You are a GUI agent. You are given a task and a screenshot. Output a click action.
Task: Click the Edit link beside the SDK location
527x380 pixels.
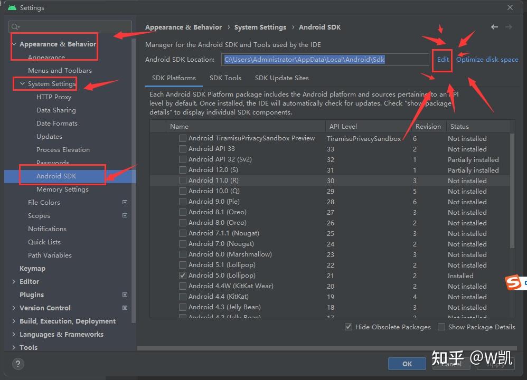[442, 59]
